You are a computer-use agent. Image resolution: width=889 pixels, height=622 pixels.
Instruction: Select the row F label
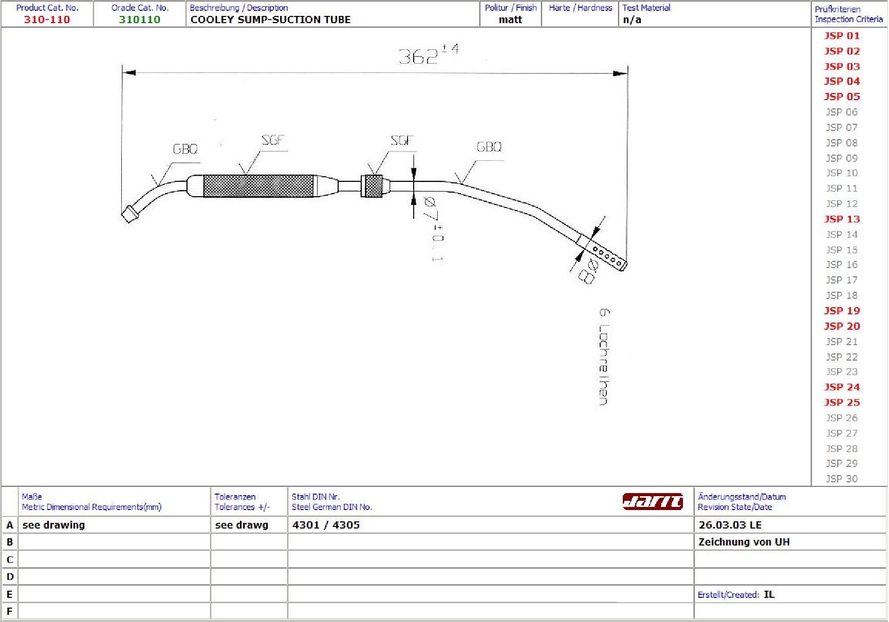[9, 611]
